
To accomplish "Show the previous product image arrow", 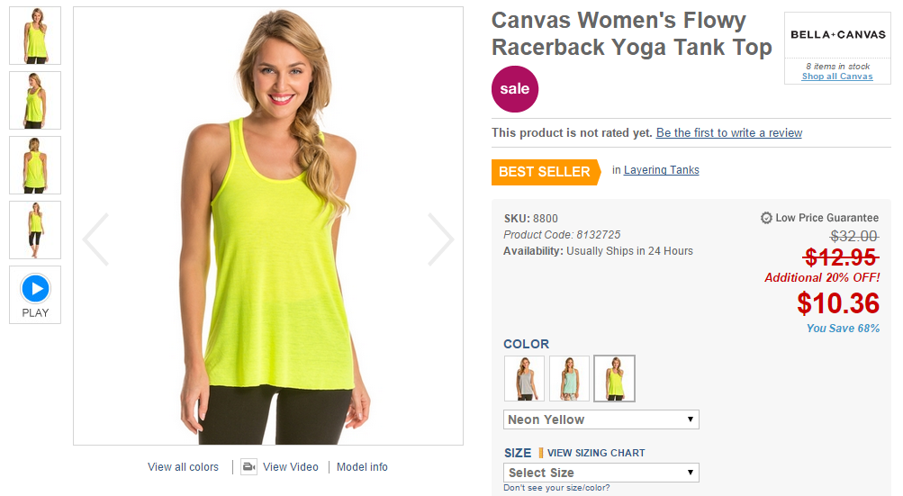I will [x=95, y=239].
